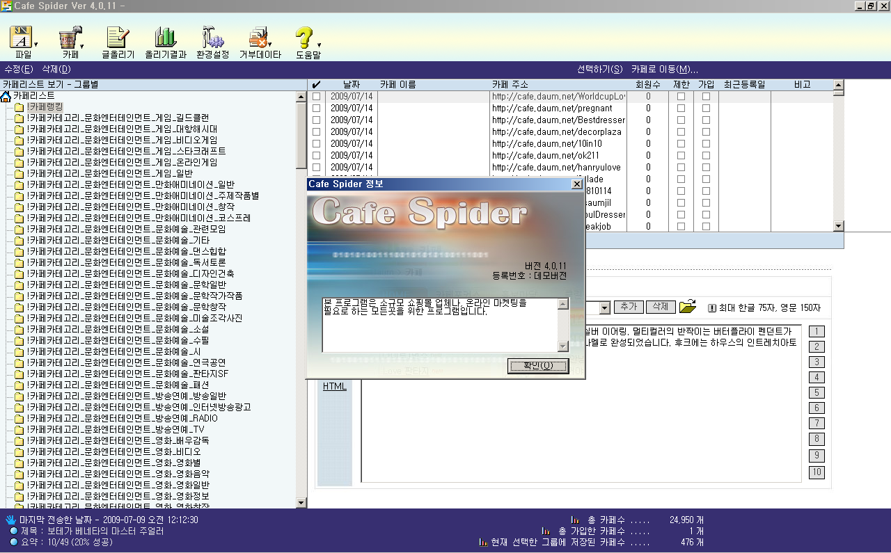The image size is (891, 553).
Task: Open the dropdown left of 추가 button
Action: tap(604, 307)
